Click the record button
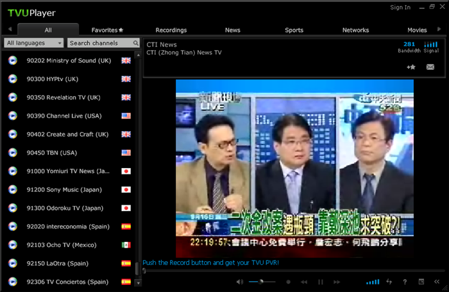Image resolution: width=449 pixels, height=292 pixels. pos(289,282)
